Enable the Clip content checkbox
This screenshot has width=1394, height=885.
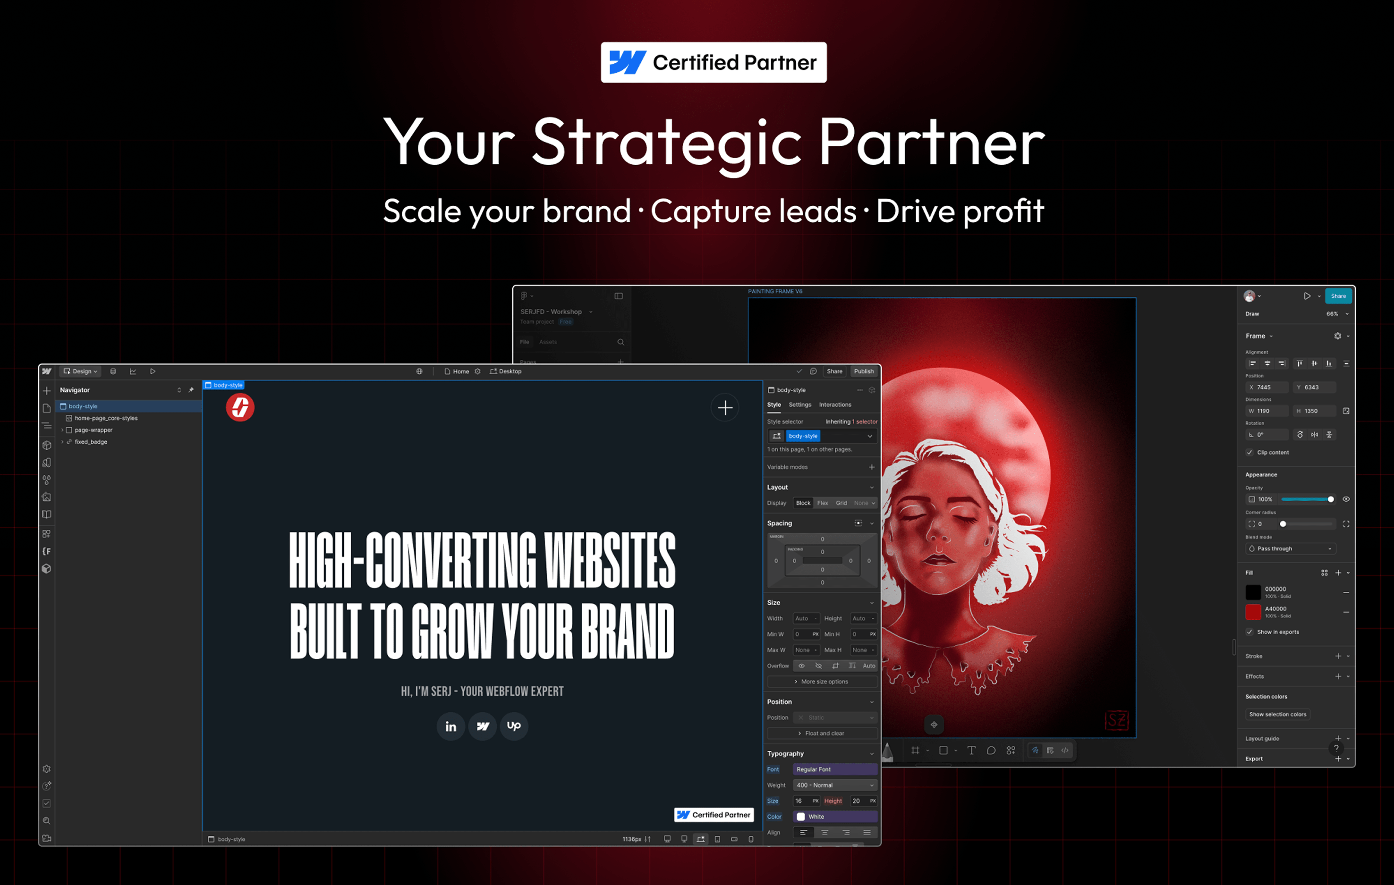click(x=1249, y=452)
